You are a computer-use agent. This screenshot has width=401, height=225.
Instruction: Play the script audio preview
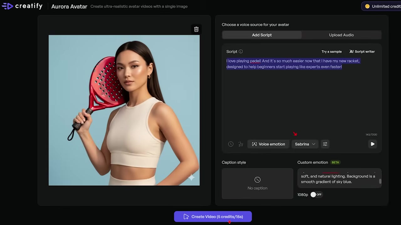(372, 144)
